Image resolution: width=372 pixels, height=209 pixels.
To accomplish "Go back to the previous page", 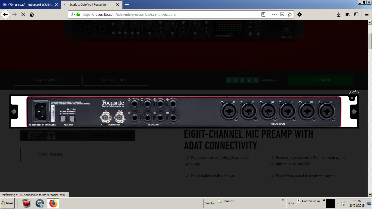I will click(x=5, y=14).
